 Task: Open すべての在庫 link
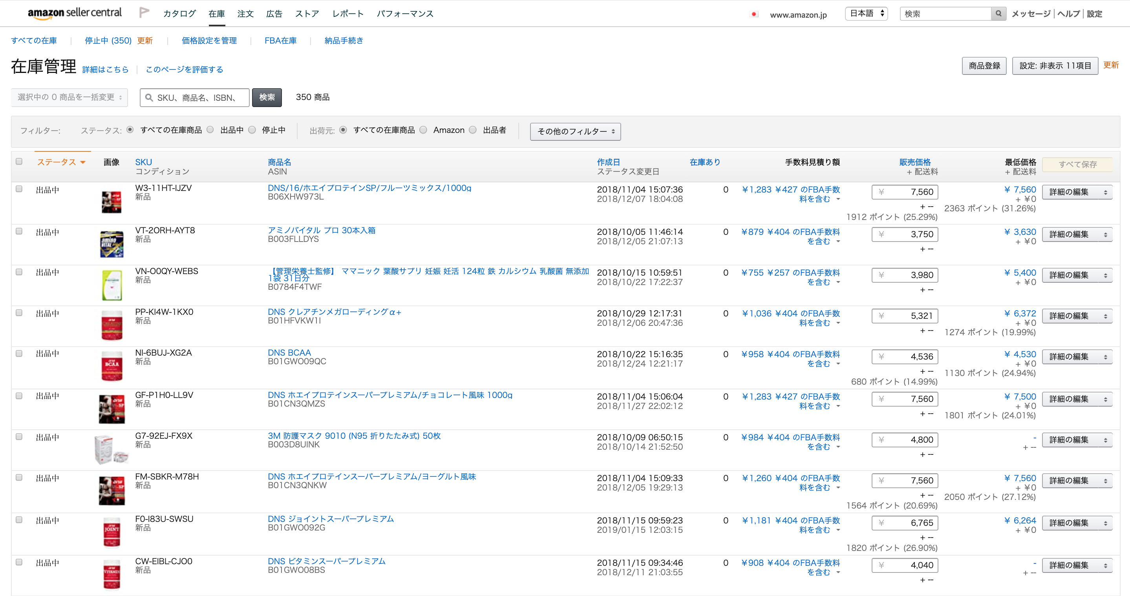click(x=34, y=41)
